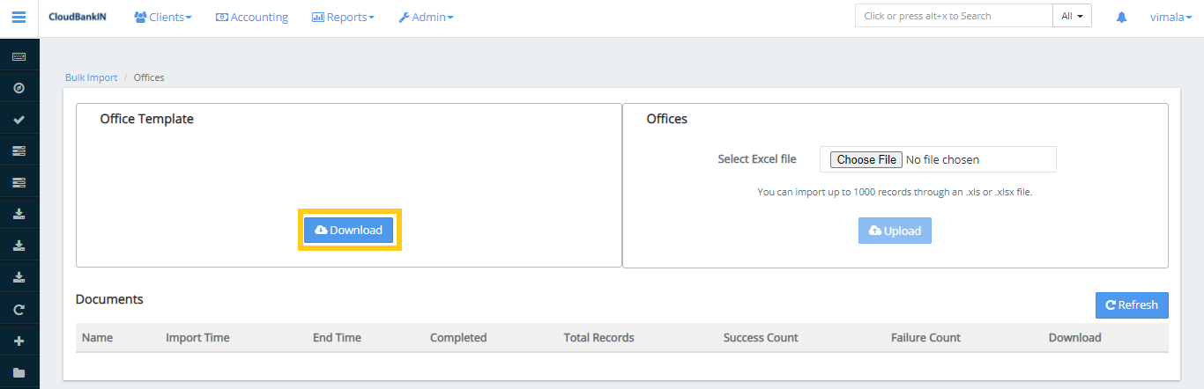Click the keyboard icon in the sidebar
The image size is (1204, 389).
pos(19,56)
